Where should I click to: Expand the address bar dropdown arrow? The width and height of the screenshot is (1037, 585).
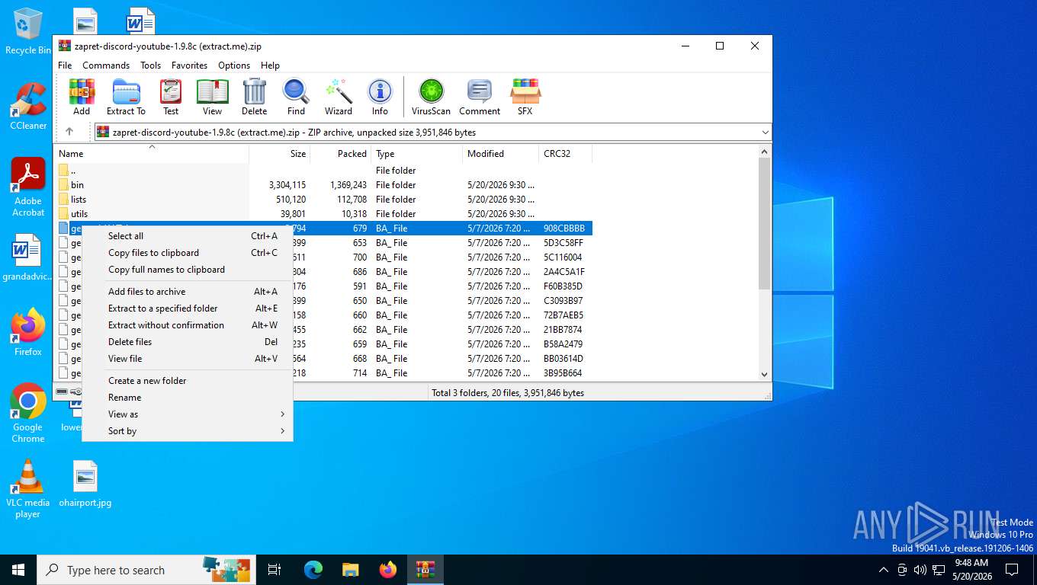point(766,132)
